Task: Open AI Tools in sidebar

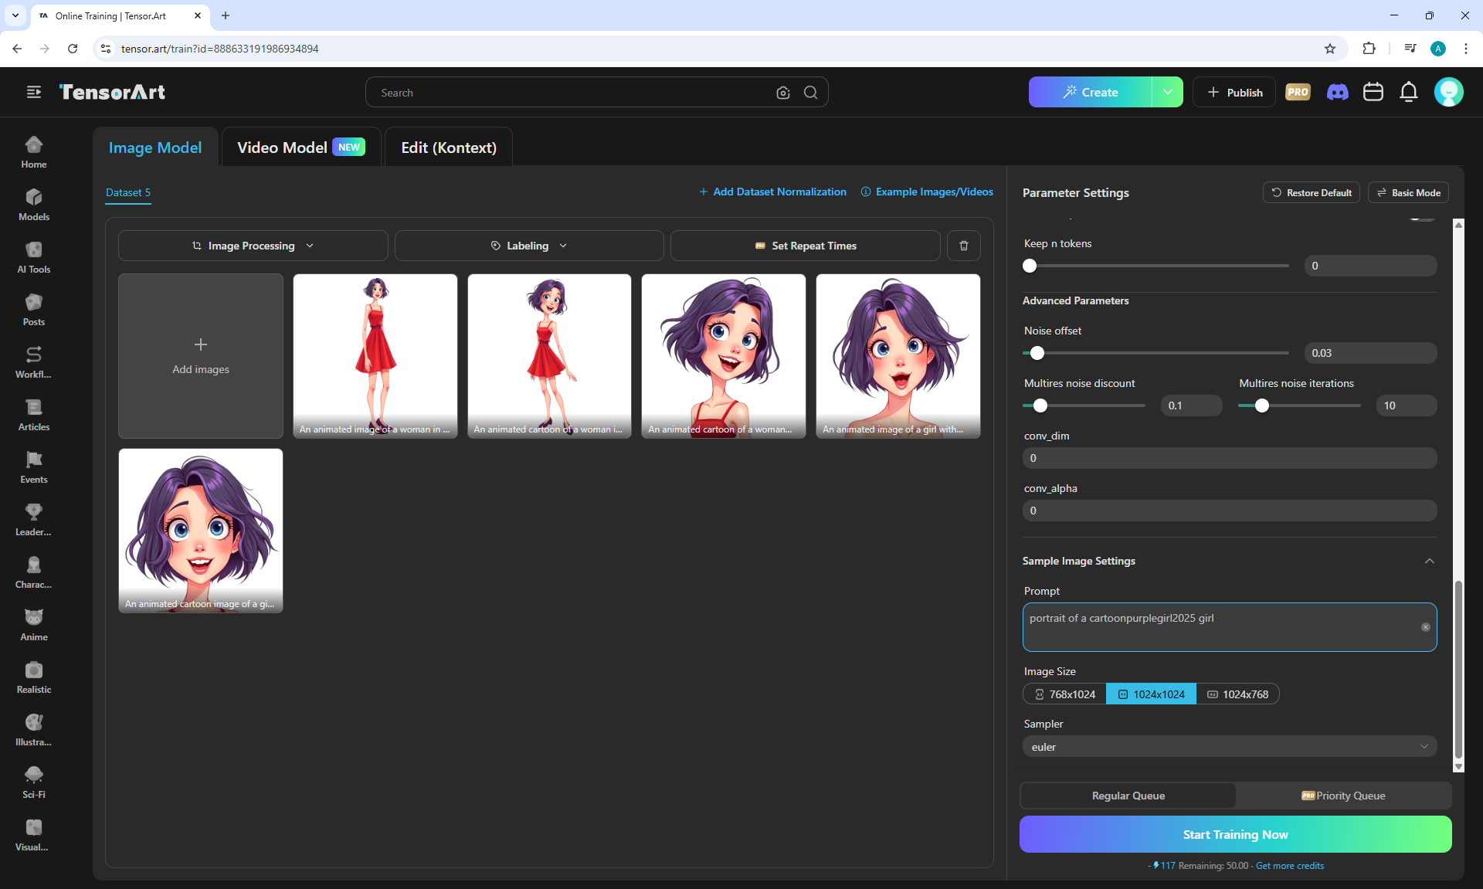Action: point(34,257)
